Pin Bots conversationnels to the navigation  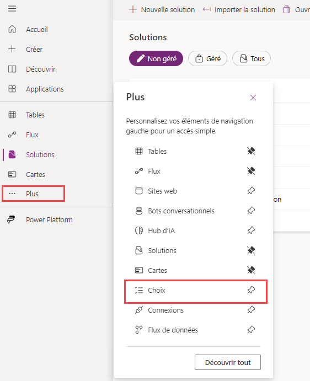click(x=251, y=211)
